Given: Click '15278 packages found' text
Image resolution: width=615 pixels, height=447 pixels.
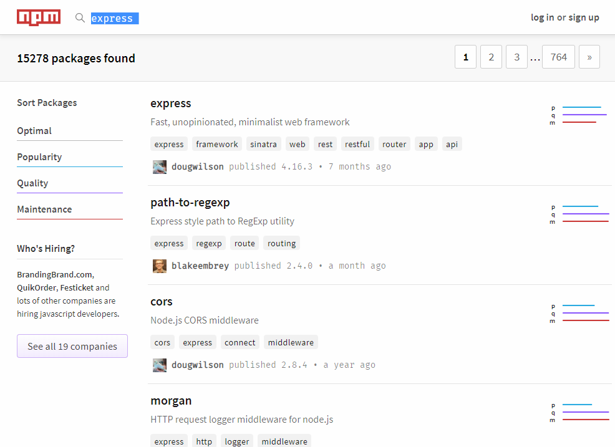Looking at the screenshot, I should [76, 59].
